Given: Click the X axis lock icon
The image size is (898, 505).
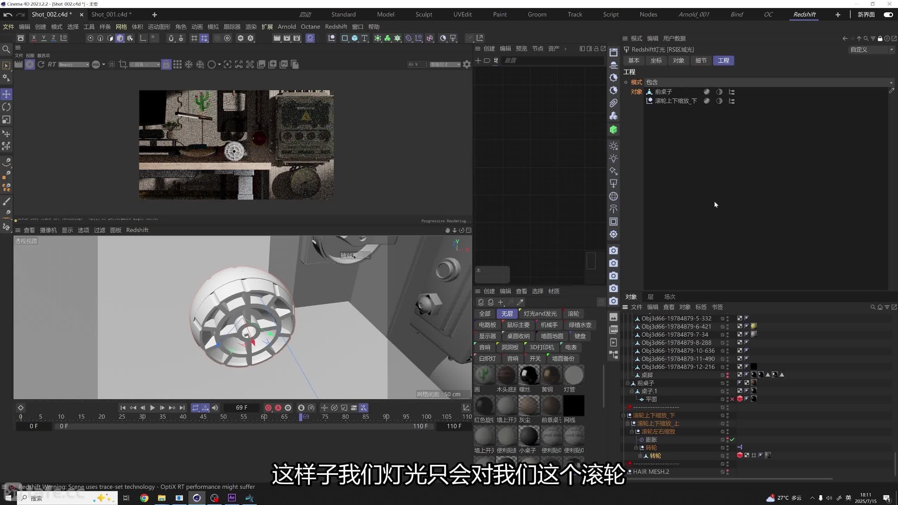Looking at the screenshot, I should tap(34, 38).
